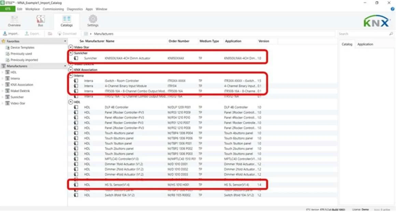Open the Apps menu
The image size is (396, 212).
click(89, 9)
